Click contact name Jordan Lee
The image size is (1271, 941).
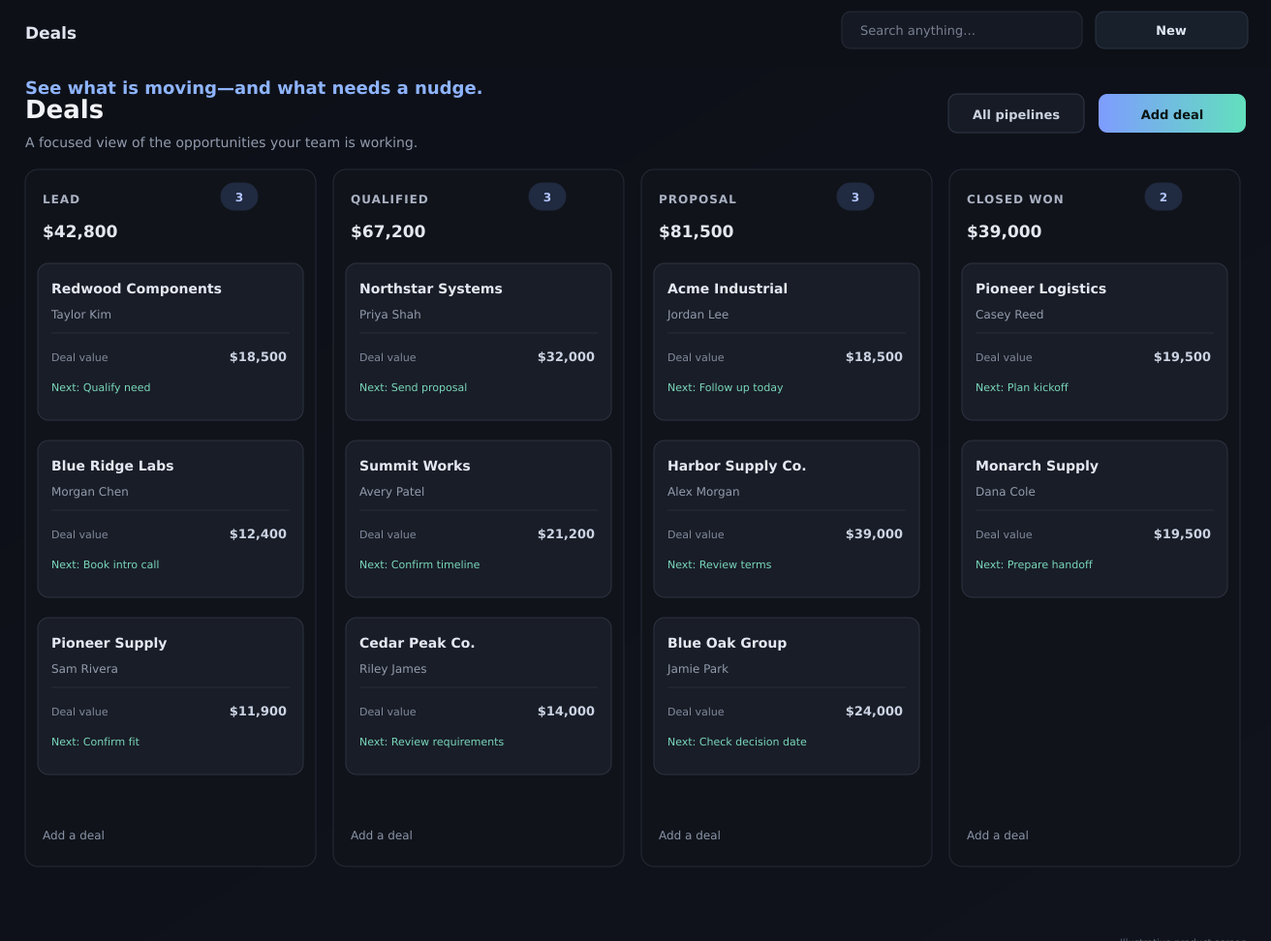pos(697,315)
